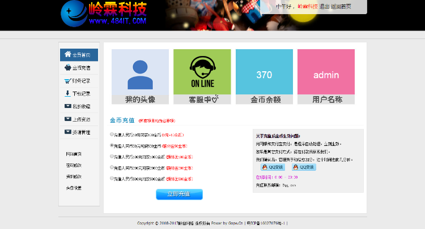425x229 pixels.
Task: Click the blue user avatar image
Action: [140, 72]
